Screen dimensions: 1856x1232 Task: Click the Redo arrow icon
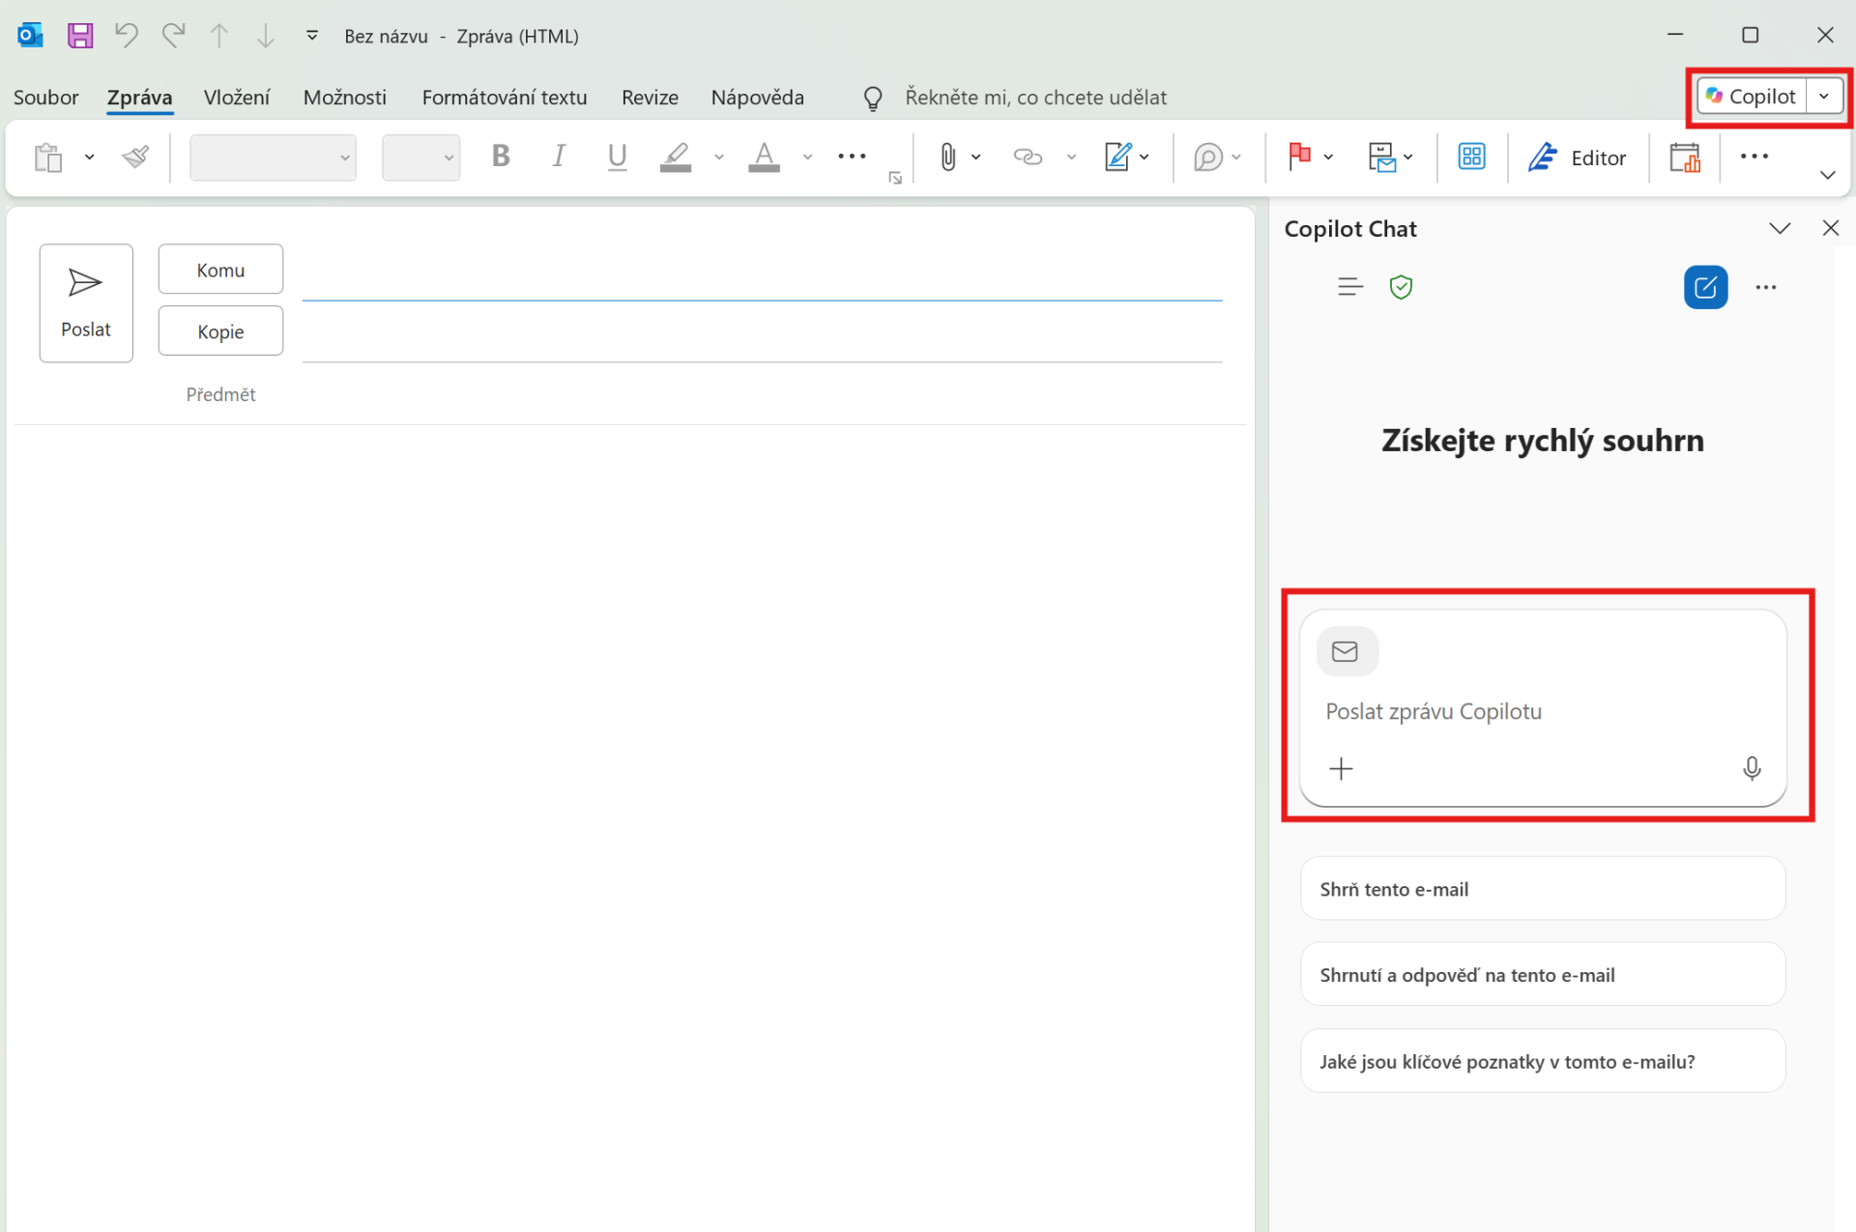click(173, 36)
